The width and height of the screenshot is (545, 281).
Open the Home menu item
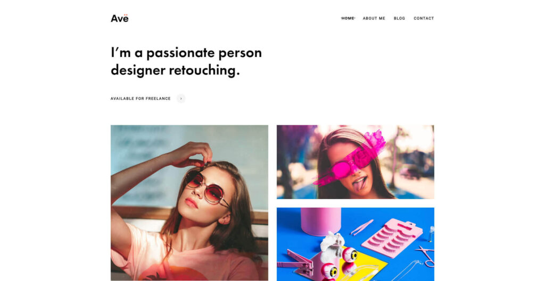[x=348, y=19]
